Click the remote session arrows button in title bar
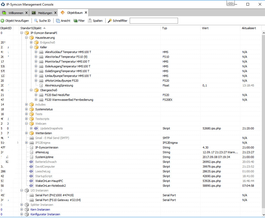The width and height of the screenshot is (265, 218). [231, 3]
